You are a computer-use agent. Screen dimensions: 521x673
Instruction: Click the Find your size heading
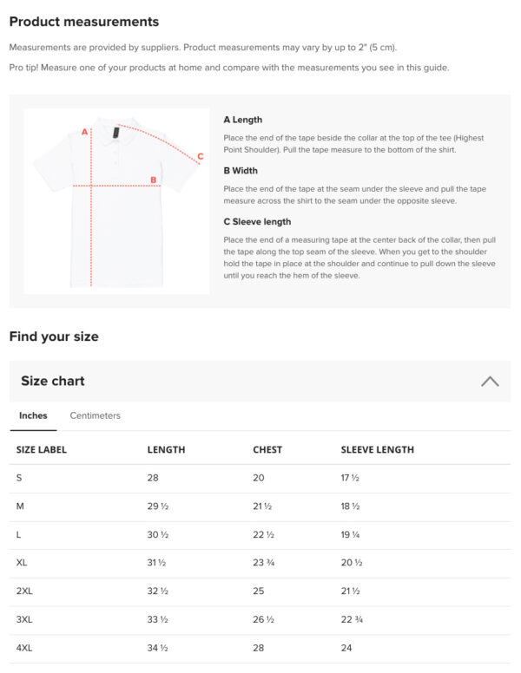(54, 336)
